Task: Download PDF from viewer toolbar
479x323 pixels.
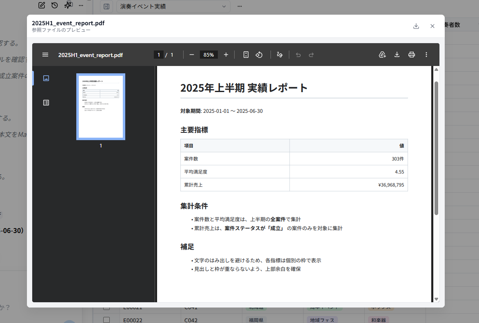Action: click(x=397, y=55)
